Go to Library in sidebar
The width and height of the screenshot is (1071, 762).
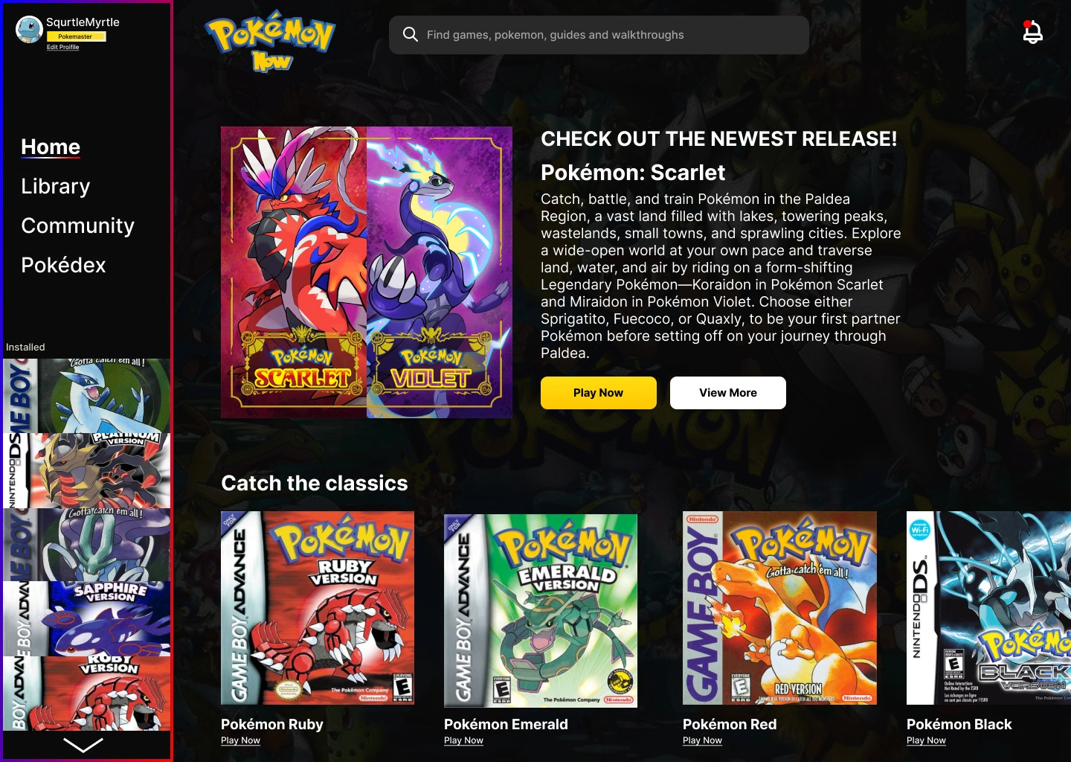tap(56, 186)
